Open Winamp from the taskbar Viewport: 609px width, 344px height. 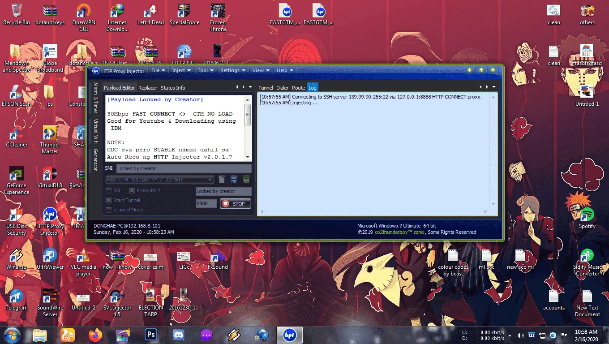click(x=234, y=335)
